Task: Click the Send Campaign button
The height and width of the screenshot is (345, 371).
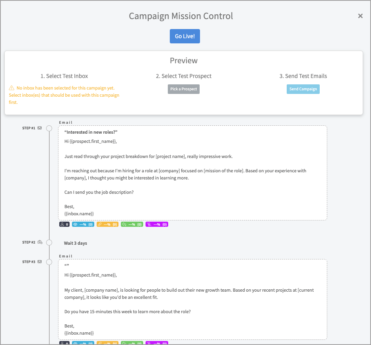Action: 303,89
